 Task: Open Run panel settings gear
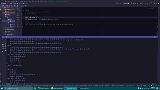(155, 37)
